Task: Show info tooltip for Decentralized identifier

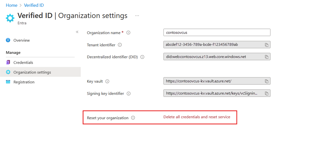Action: coord(142,57)
